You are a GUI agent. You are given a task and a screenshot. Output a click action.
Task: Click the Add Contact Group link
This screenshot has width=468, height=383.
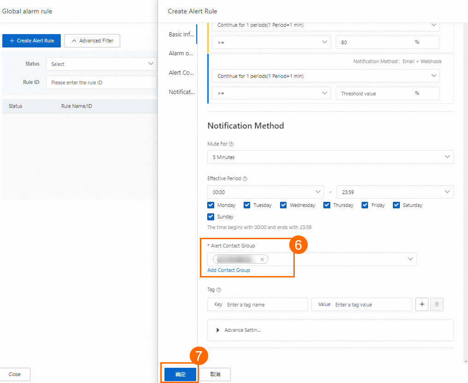pyautogui.click(x=228, y=270)
